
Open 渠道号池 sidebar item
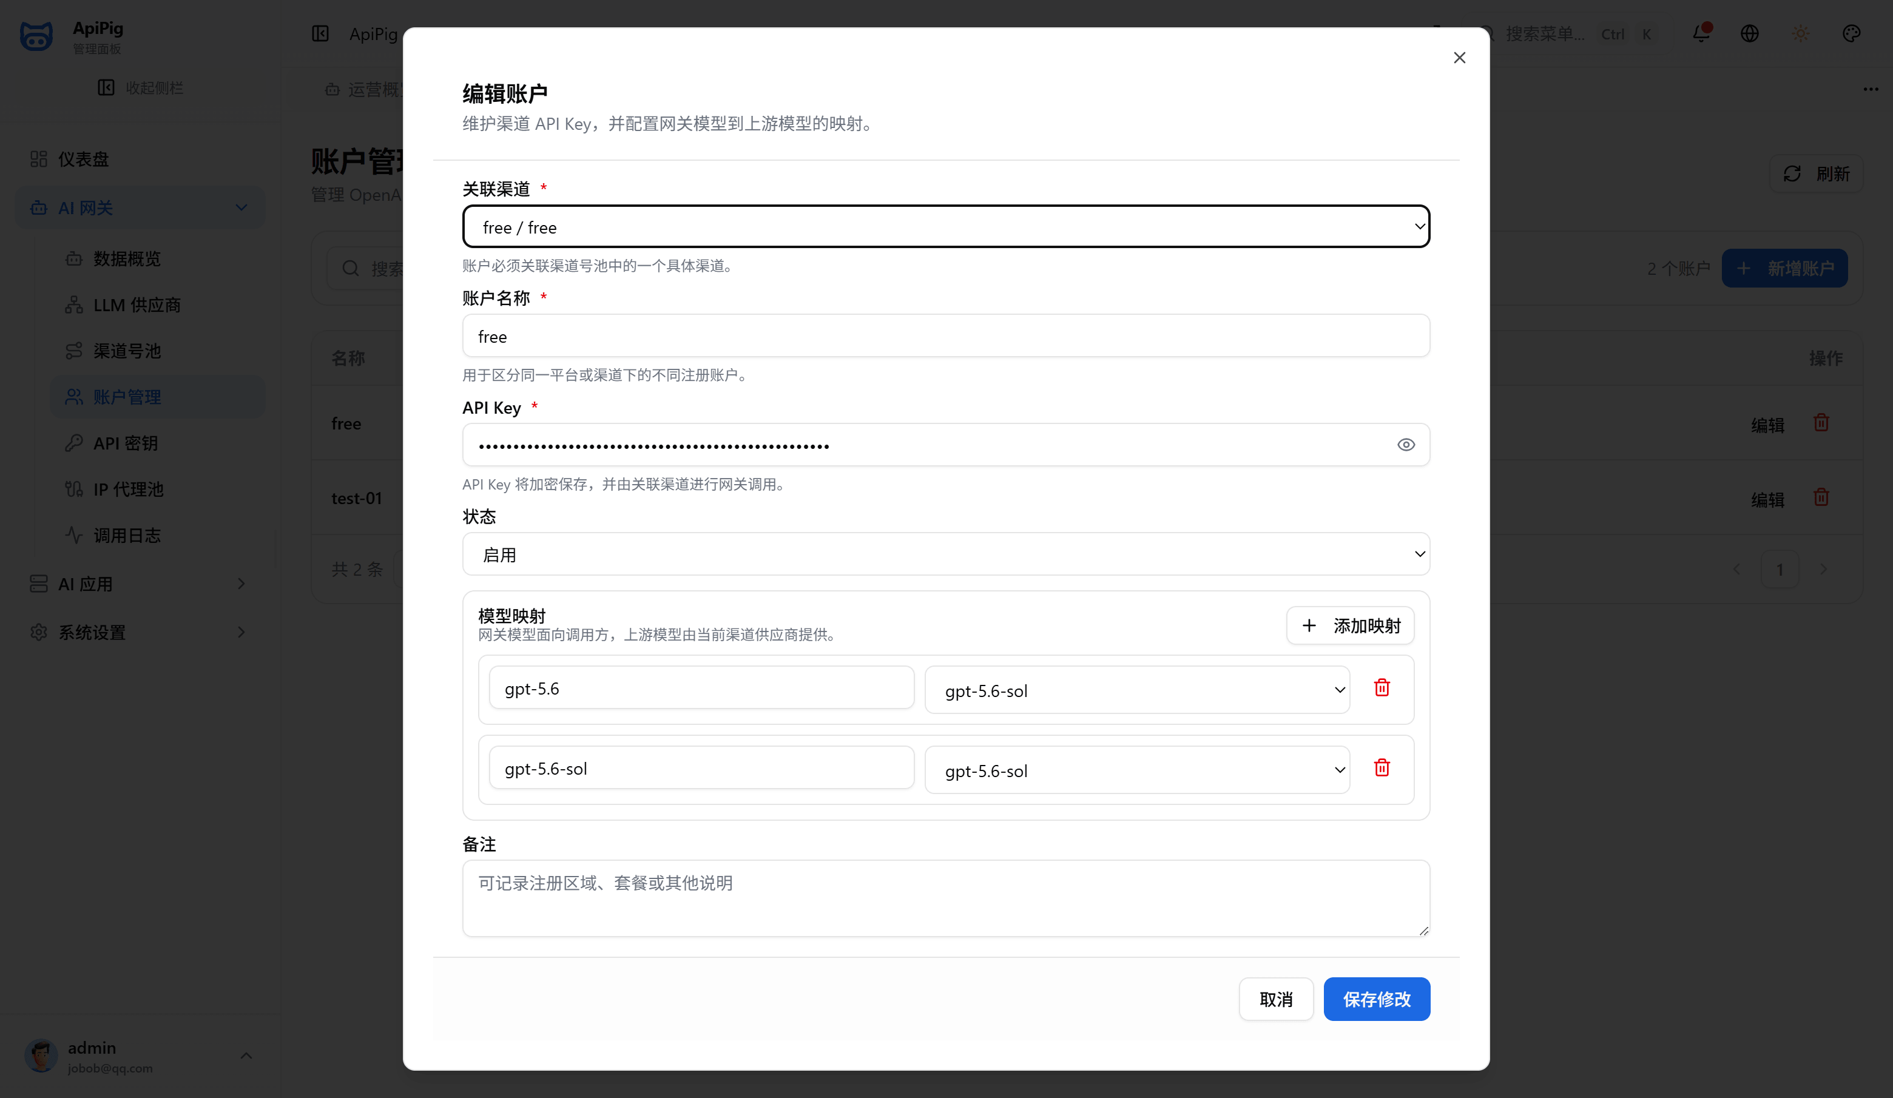[157, 351]
